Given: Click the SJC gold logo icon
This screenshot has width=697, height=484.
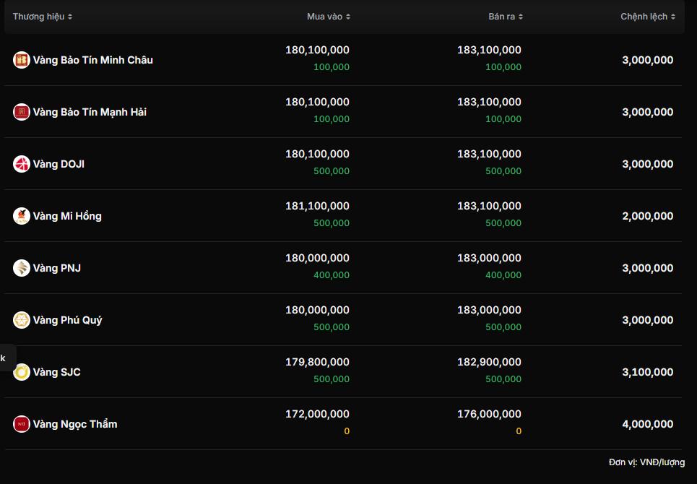Looking at the screenshot, I should pyautogui.click(x=22, y=372).
